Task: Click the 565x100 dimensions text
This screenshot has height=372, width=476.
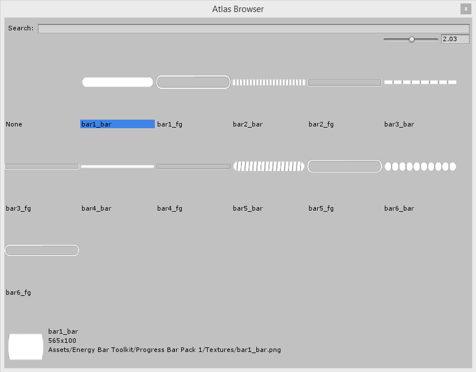Action: click(x=63, y=341)
